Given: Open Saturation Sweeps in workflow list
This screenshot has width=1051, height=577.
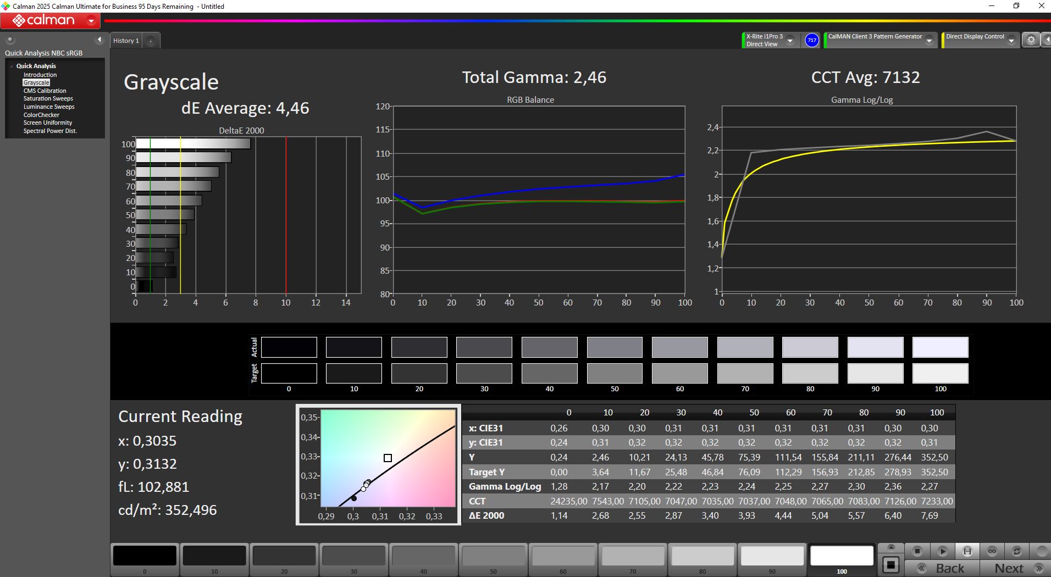Looking at the screenshot, I should (x=48, y=99).
